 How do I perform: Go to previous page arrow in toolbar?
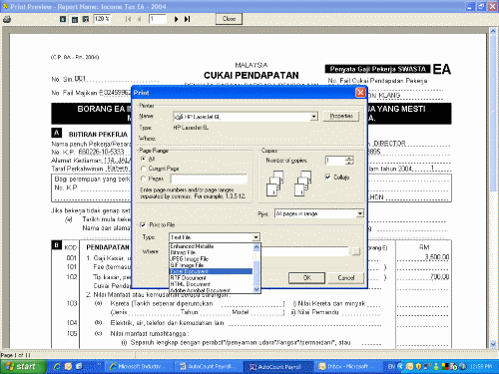[139, 19]
